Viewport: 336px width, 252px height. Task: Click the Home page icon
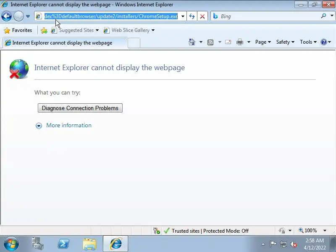192,42
